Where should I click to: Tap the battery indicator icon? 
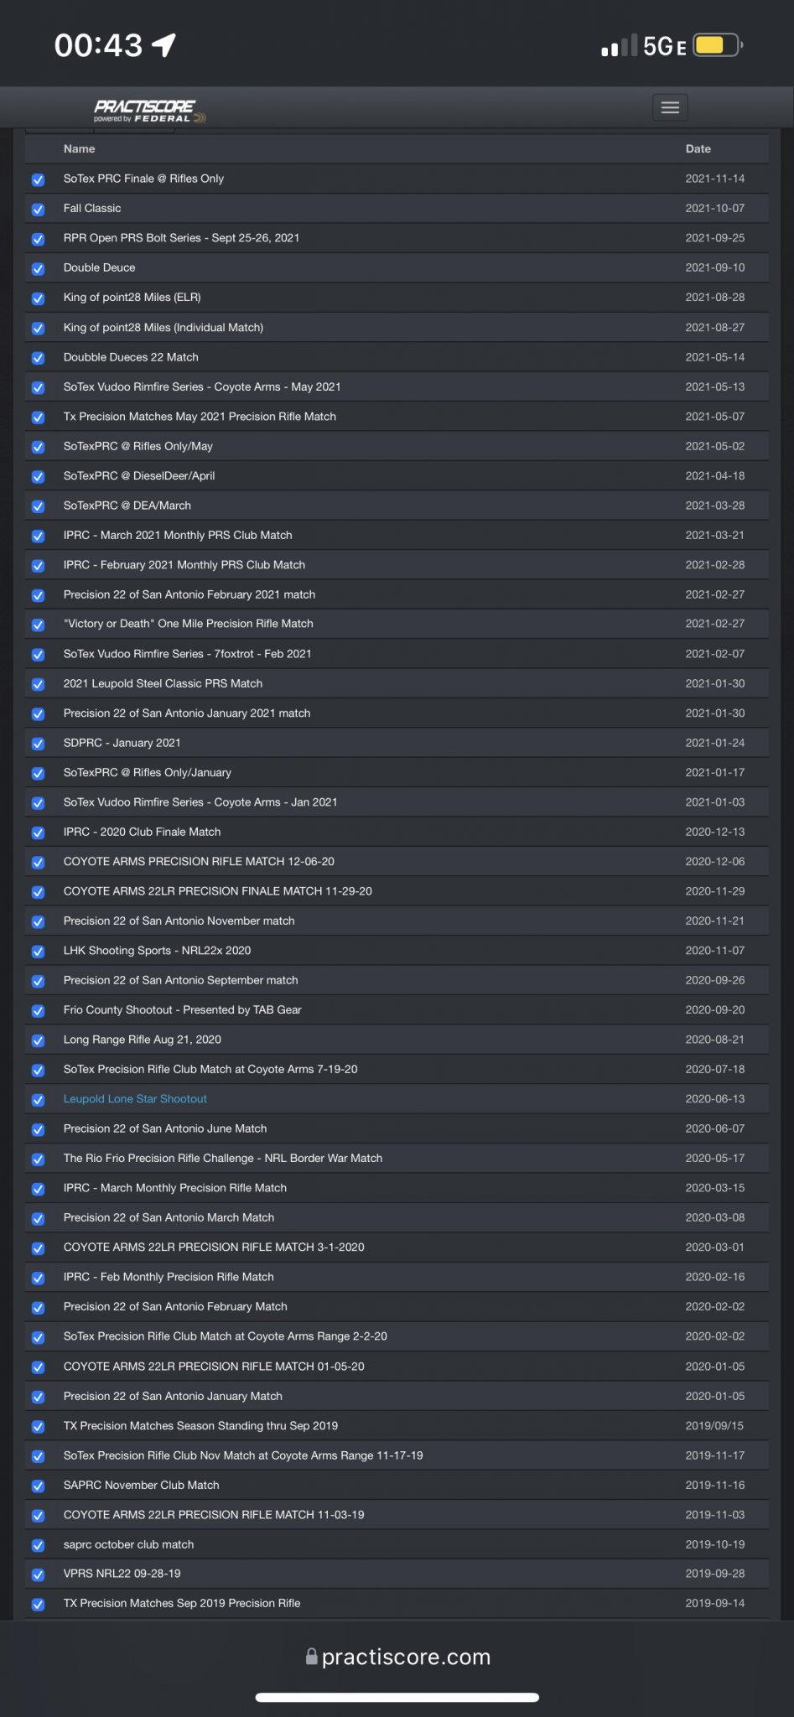717,45
